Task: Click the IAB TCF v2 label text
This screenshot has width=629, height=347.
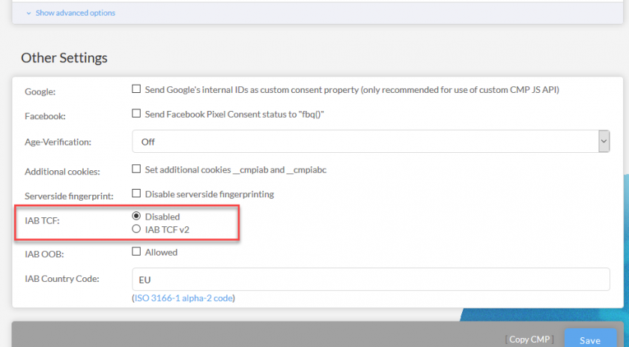Action: 167,230
